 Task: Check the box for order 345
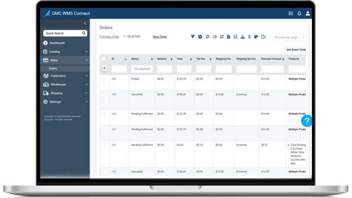(x=104, y=172)
